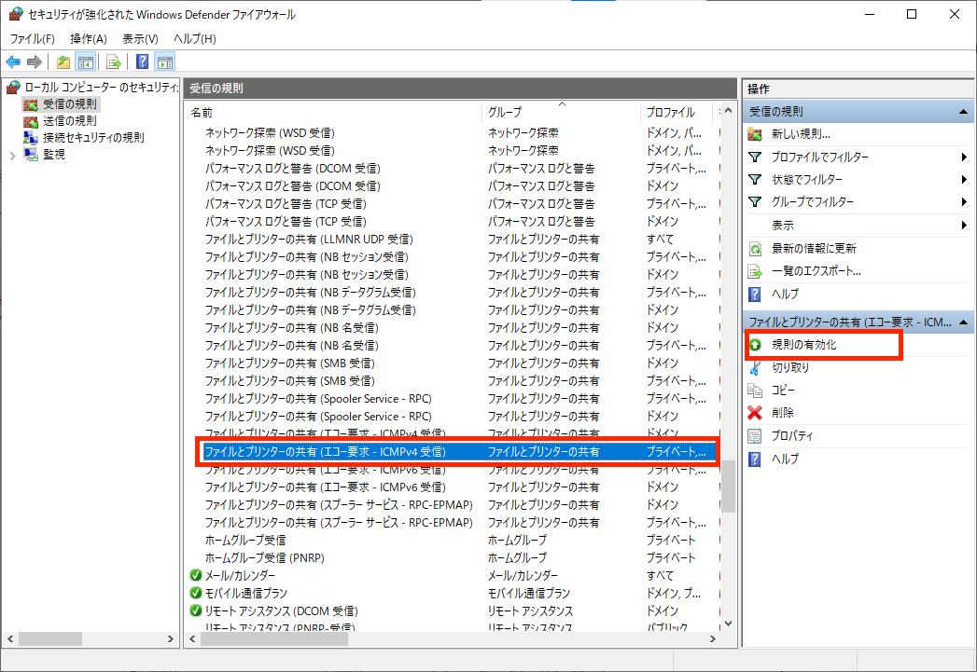Select ファイルとプリンターの共有 (LLMNR UDP 受信) rule

pyautogui.click(x=309, y=239)
